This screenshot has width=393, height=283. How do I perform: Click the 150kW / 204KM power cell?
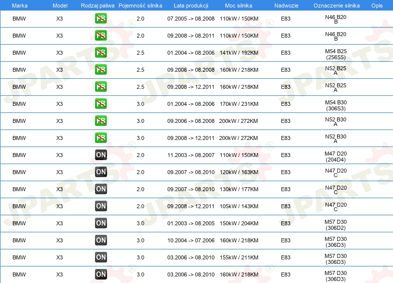[239, 223]
